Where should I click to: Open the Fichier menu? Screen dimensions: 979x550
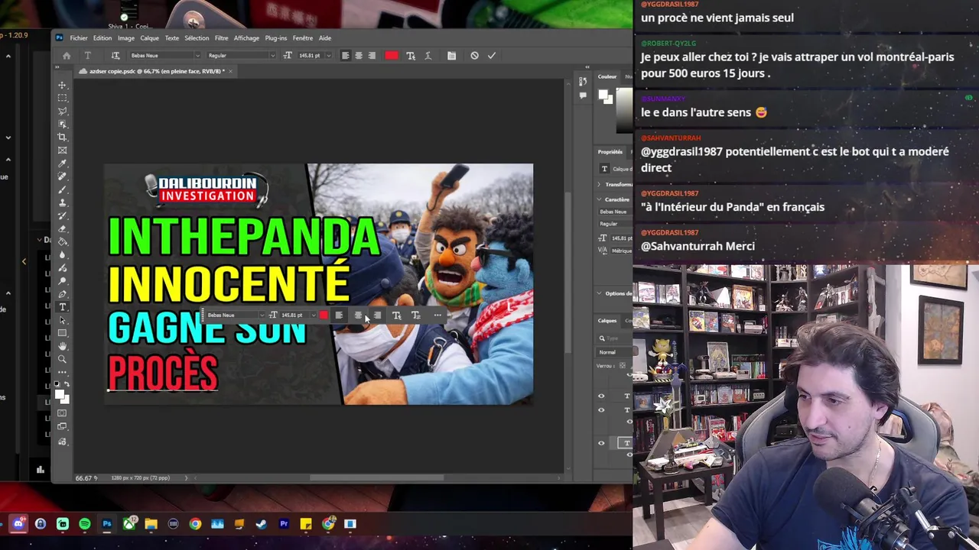(79, 38)
